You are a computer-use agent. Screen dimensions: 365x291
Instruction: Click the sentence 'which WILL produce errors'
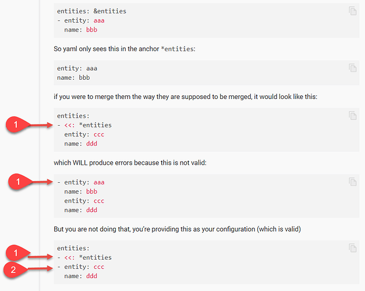(x=130, y=162)
